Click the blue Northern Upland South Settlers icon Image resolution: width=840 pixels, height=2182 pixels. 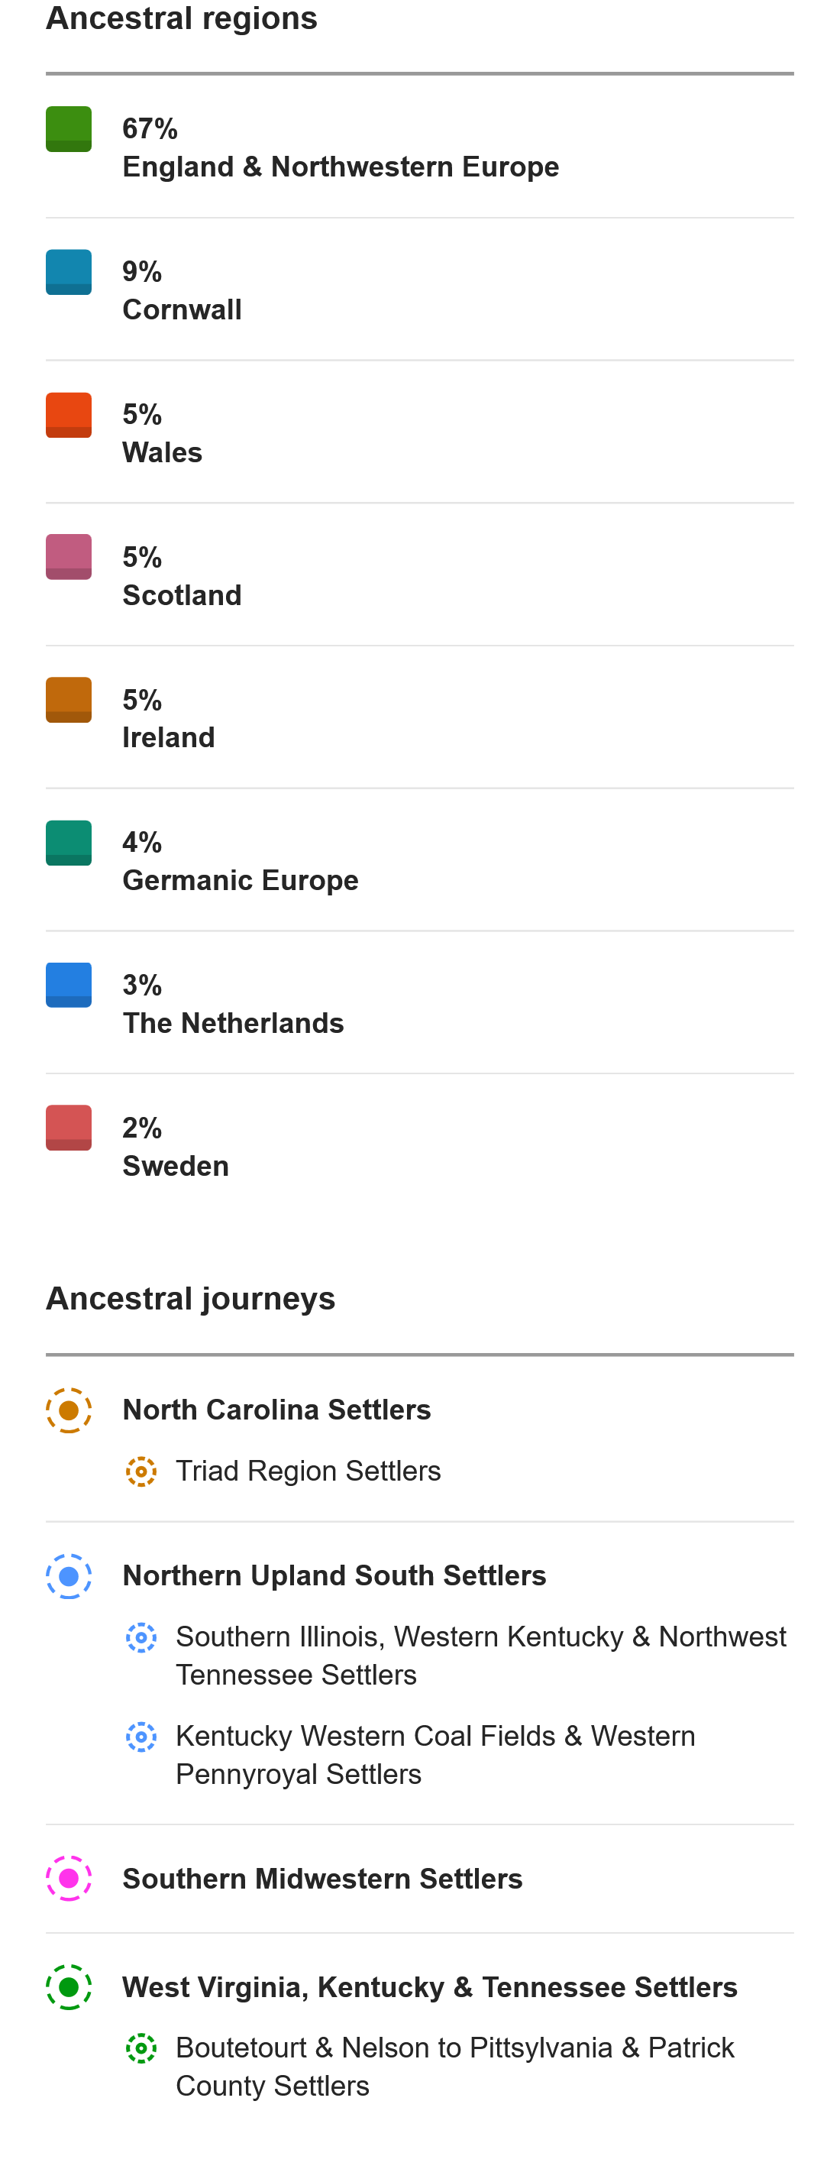69,1576
